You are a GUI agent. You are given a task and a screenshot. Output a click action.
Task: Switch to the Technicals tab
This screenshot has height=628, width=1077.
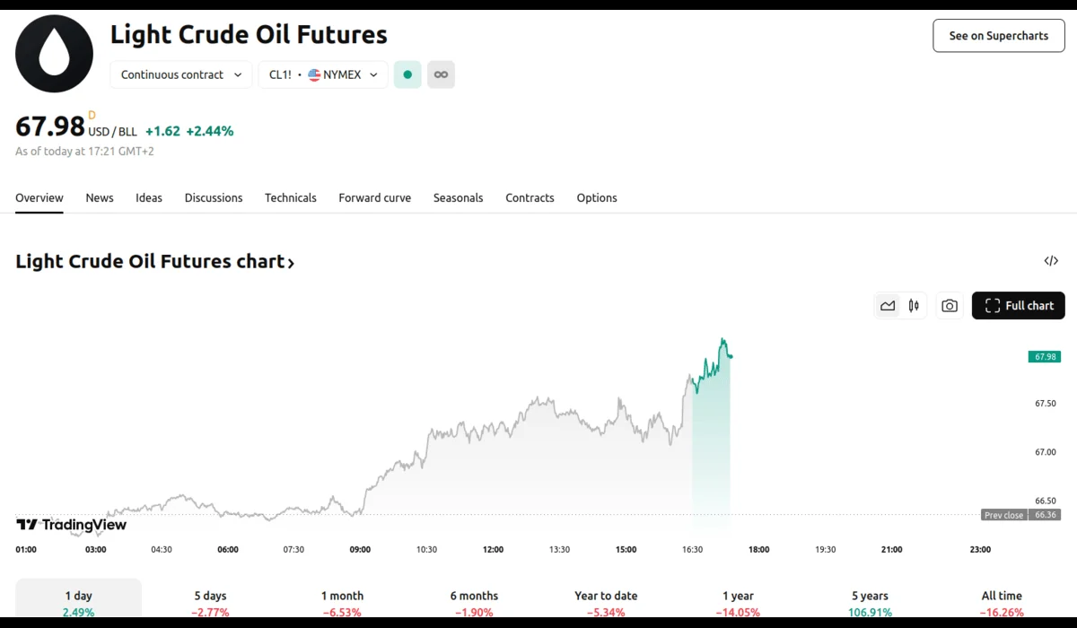[290, 197]
